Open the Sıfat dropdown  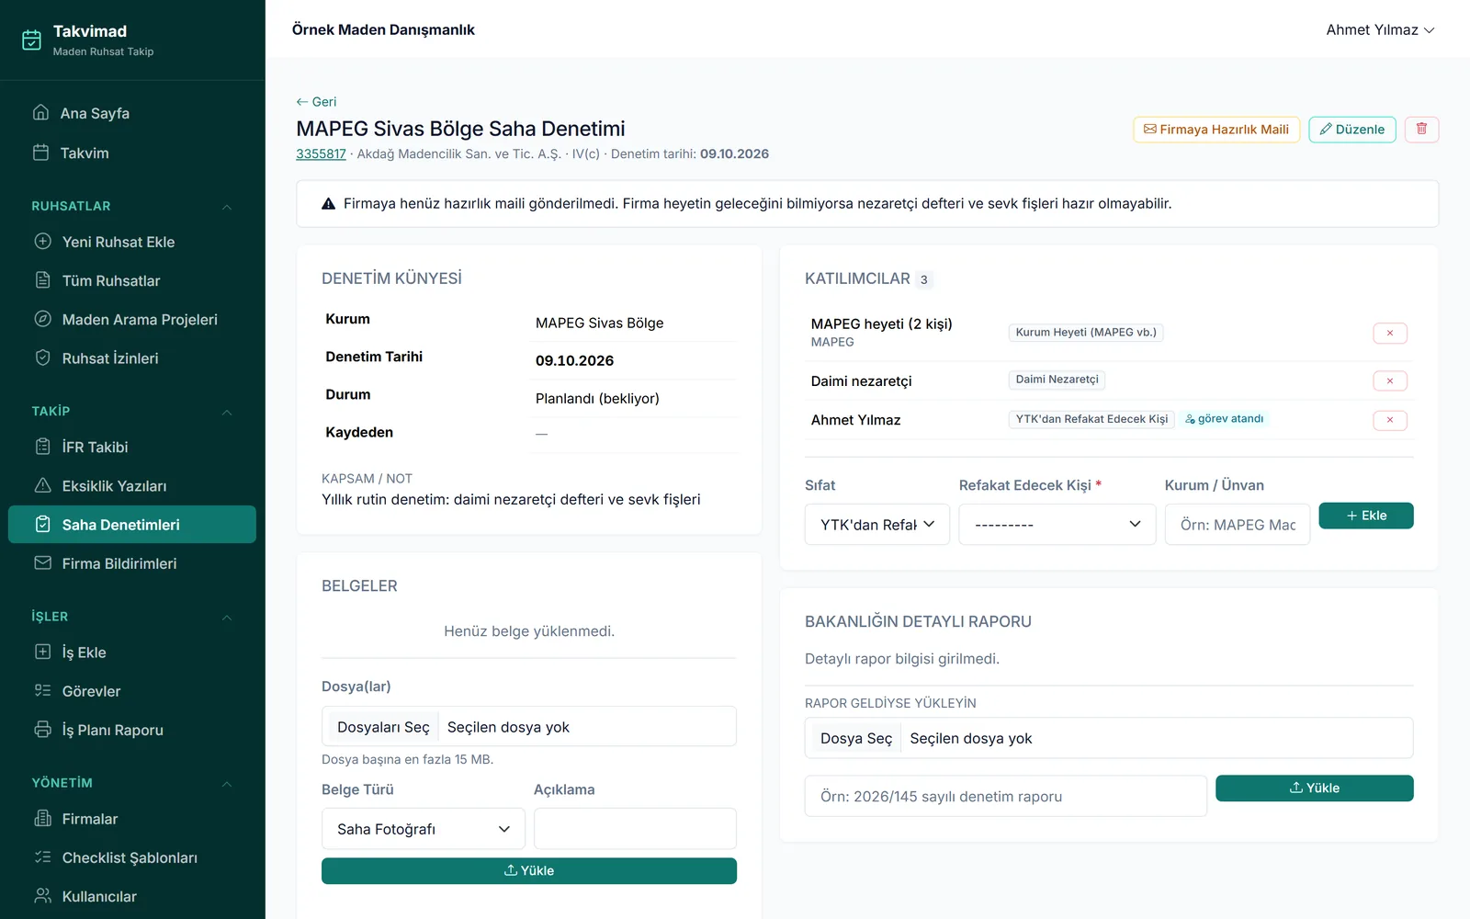click(877, 525)
